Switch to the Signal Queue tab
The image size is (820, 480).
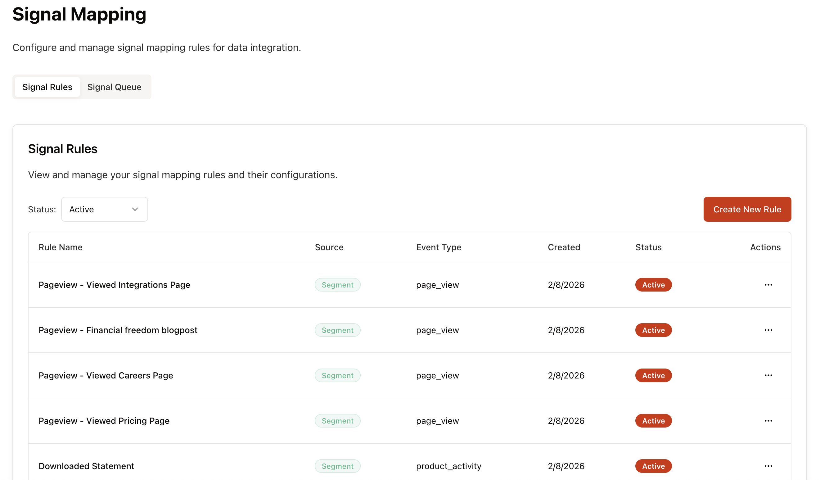click(x=114, y=87)
